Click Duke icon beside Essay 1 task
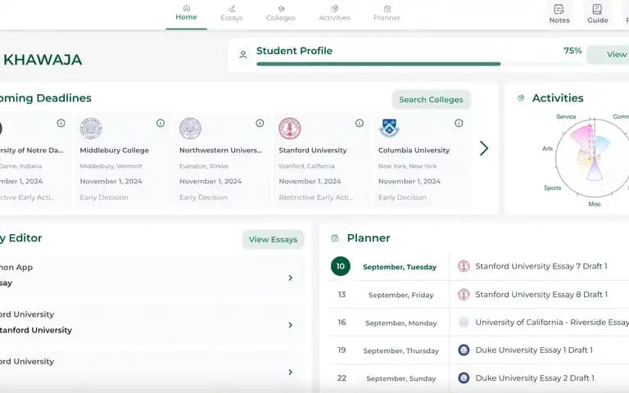The image size is (629, 393). tap(464, 350)
